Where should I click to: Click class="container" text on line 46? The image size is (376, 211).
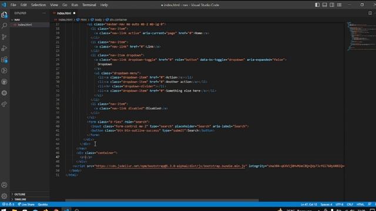tap(100, 152)
